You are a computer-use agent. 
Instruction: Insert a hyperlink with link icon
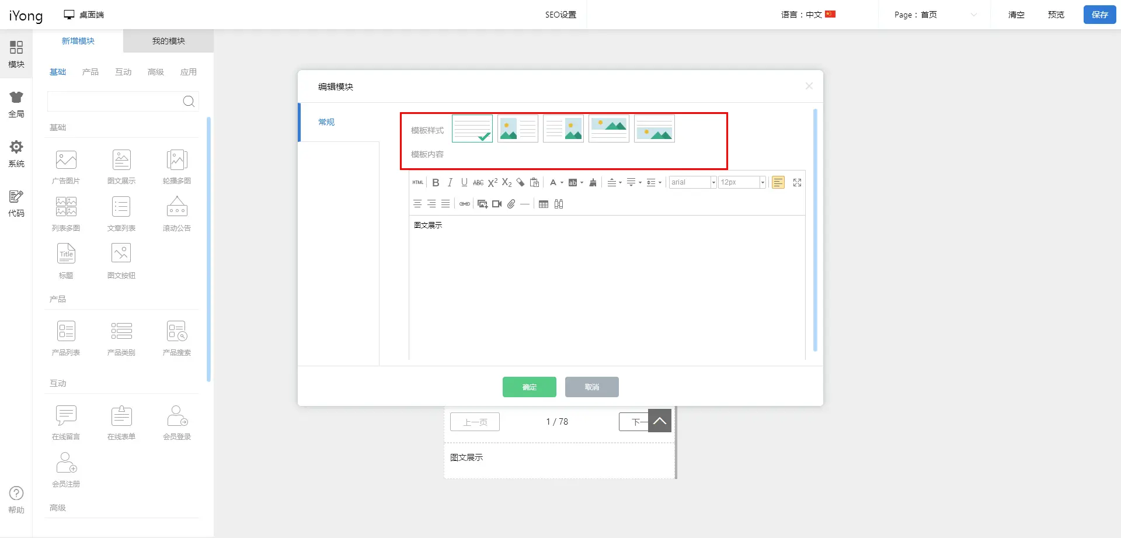tap(464, 204)
